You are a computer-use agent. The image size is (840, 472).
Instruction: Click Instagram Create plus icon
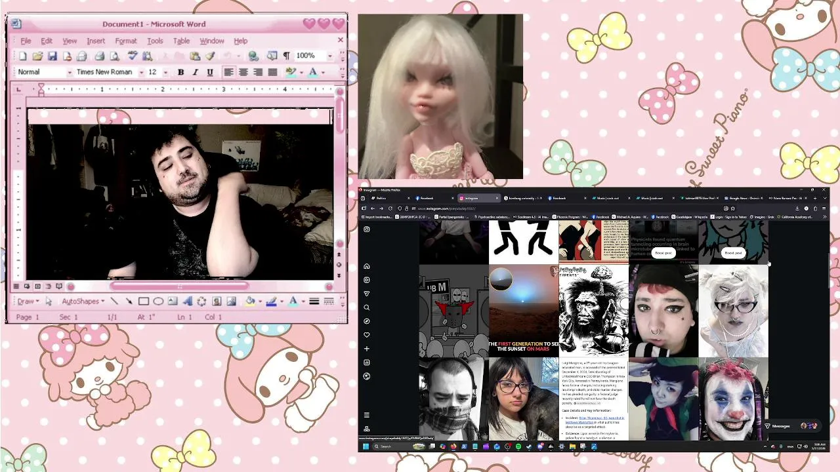367,349
